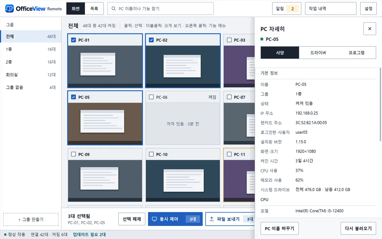Uncheck the PC-05 checkbox
Viewport: 382px width, 239px height.
74,97
